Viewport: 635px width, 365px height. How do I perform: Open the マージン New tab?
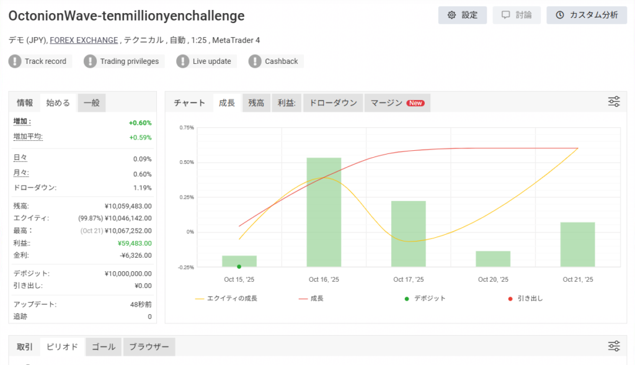[397, 103]
